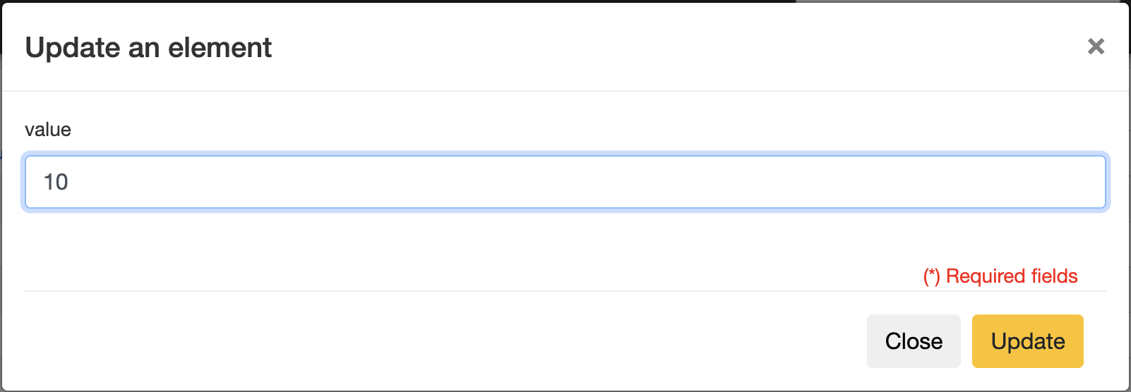The width and height of the screenshot is (1131, 392).
Task: Close the Update an element dialog
Action: 914,341
